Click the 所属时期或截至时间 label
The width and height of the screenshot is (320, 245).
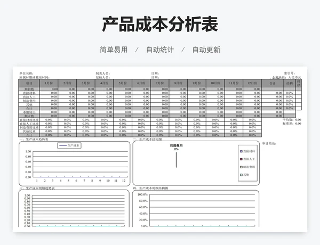click(35, 77)
